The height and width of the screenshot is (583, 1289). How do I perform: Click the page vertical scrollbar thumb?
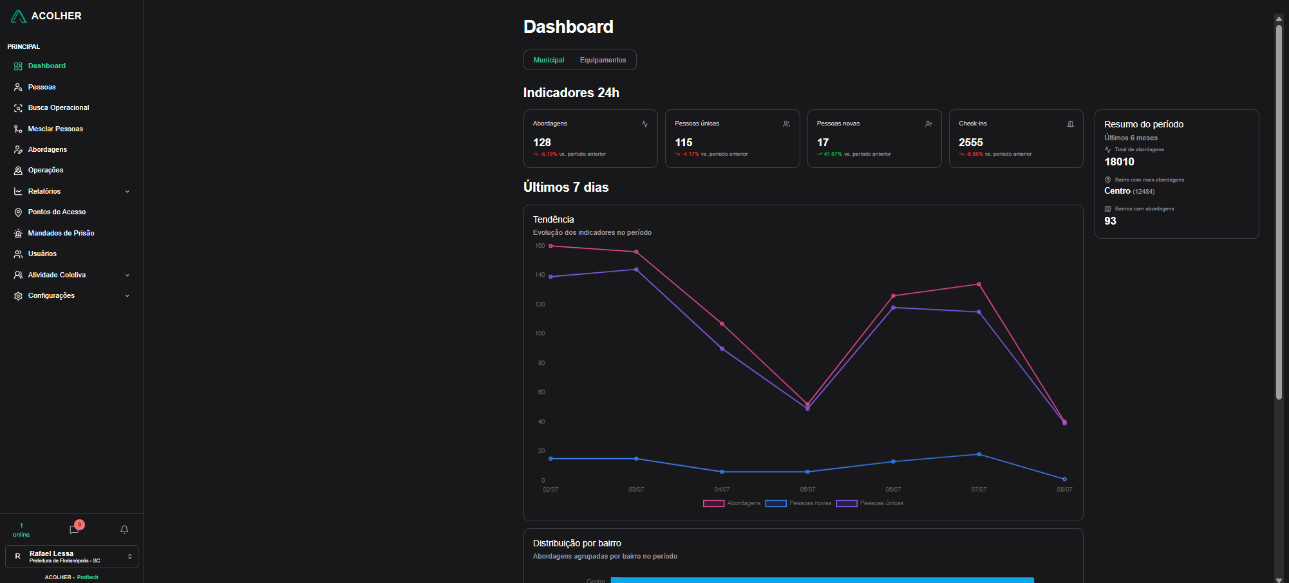(x=1279, y=212)
